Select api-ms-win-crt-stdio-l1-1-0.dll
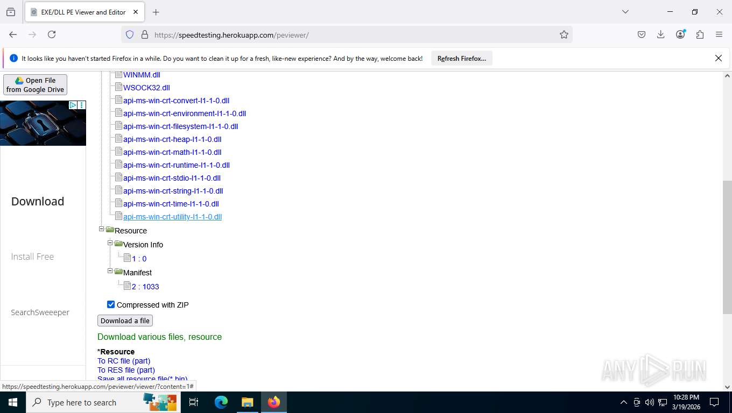 tap(172, 178)
